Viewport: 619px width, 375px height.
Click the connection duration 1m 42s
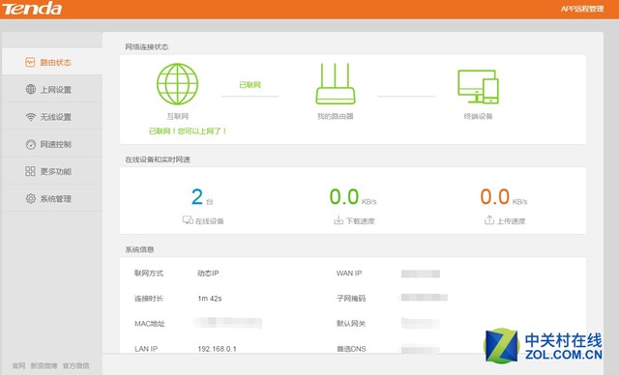pyautogui.click(x=210, y=299)
